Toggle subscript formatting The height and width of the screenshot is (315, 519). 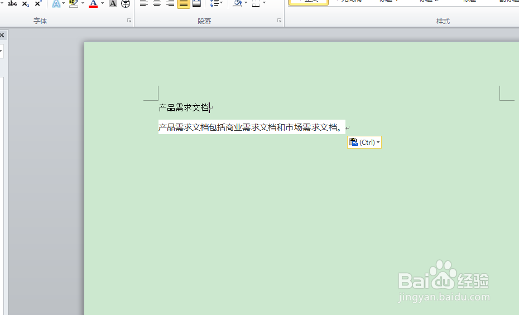click(x=26, y=3)
